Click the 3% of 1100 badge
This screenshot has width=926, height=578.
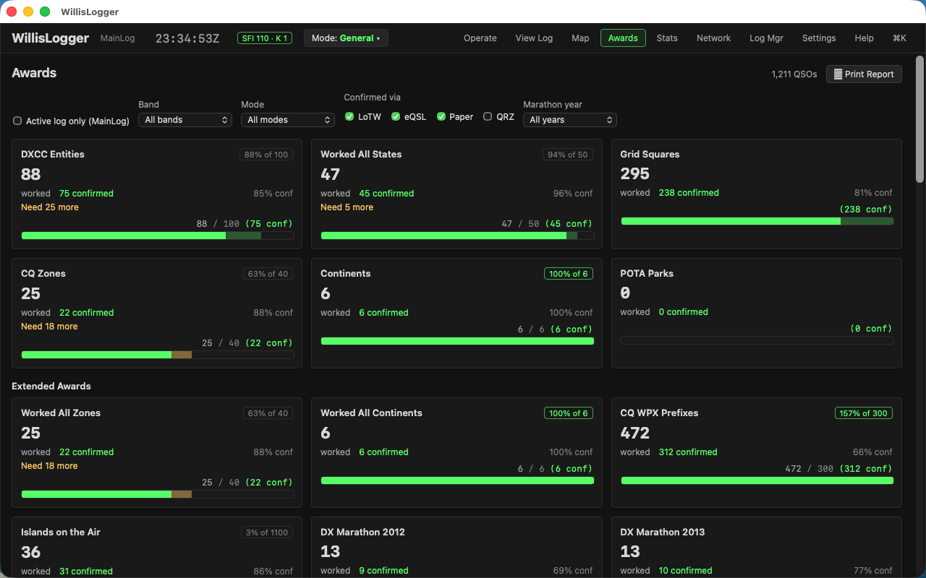click(x=267, y=532)
